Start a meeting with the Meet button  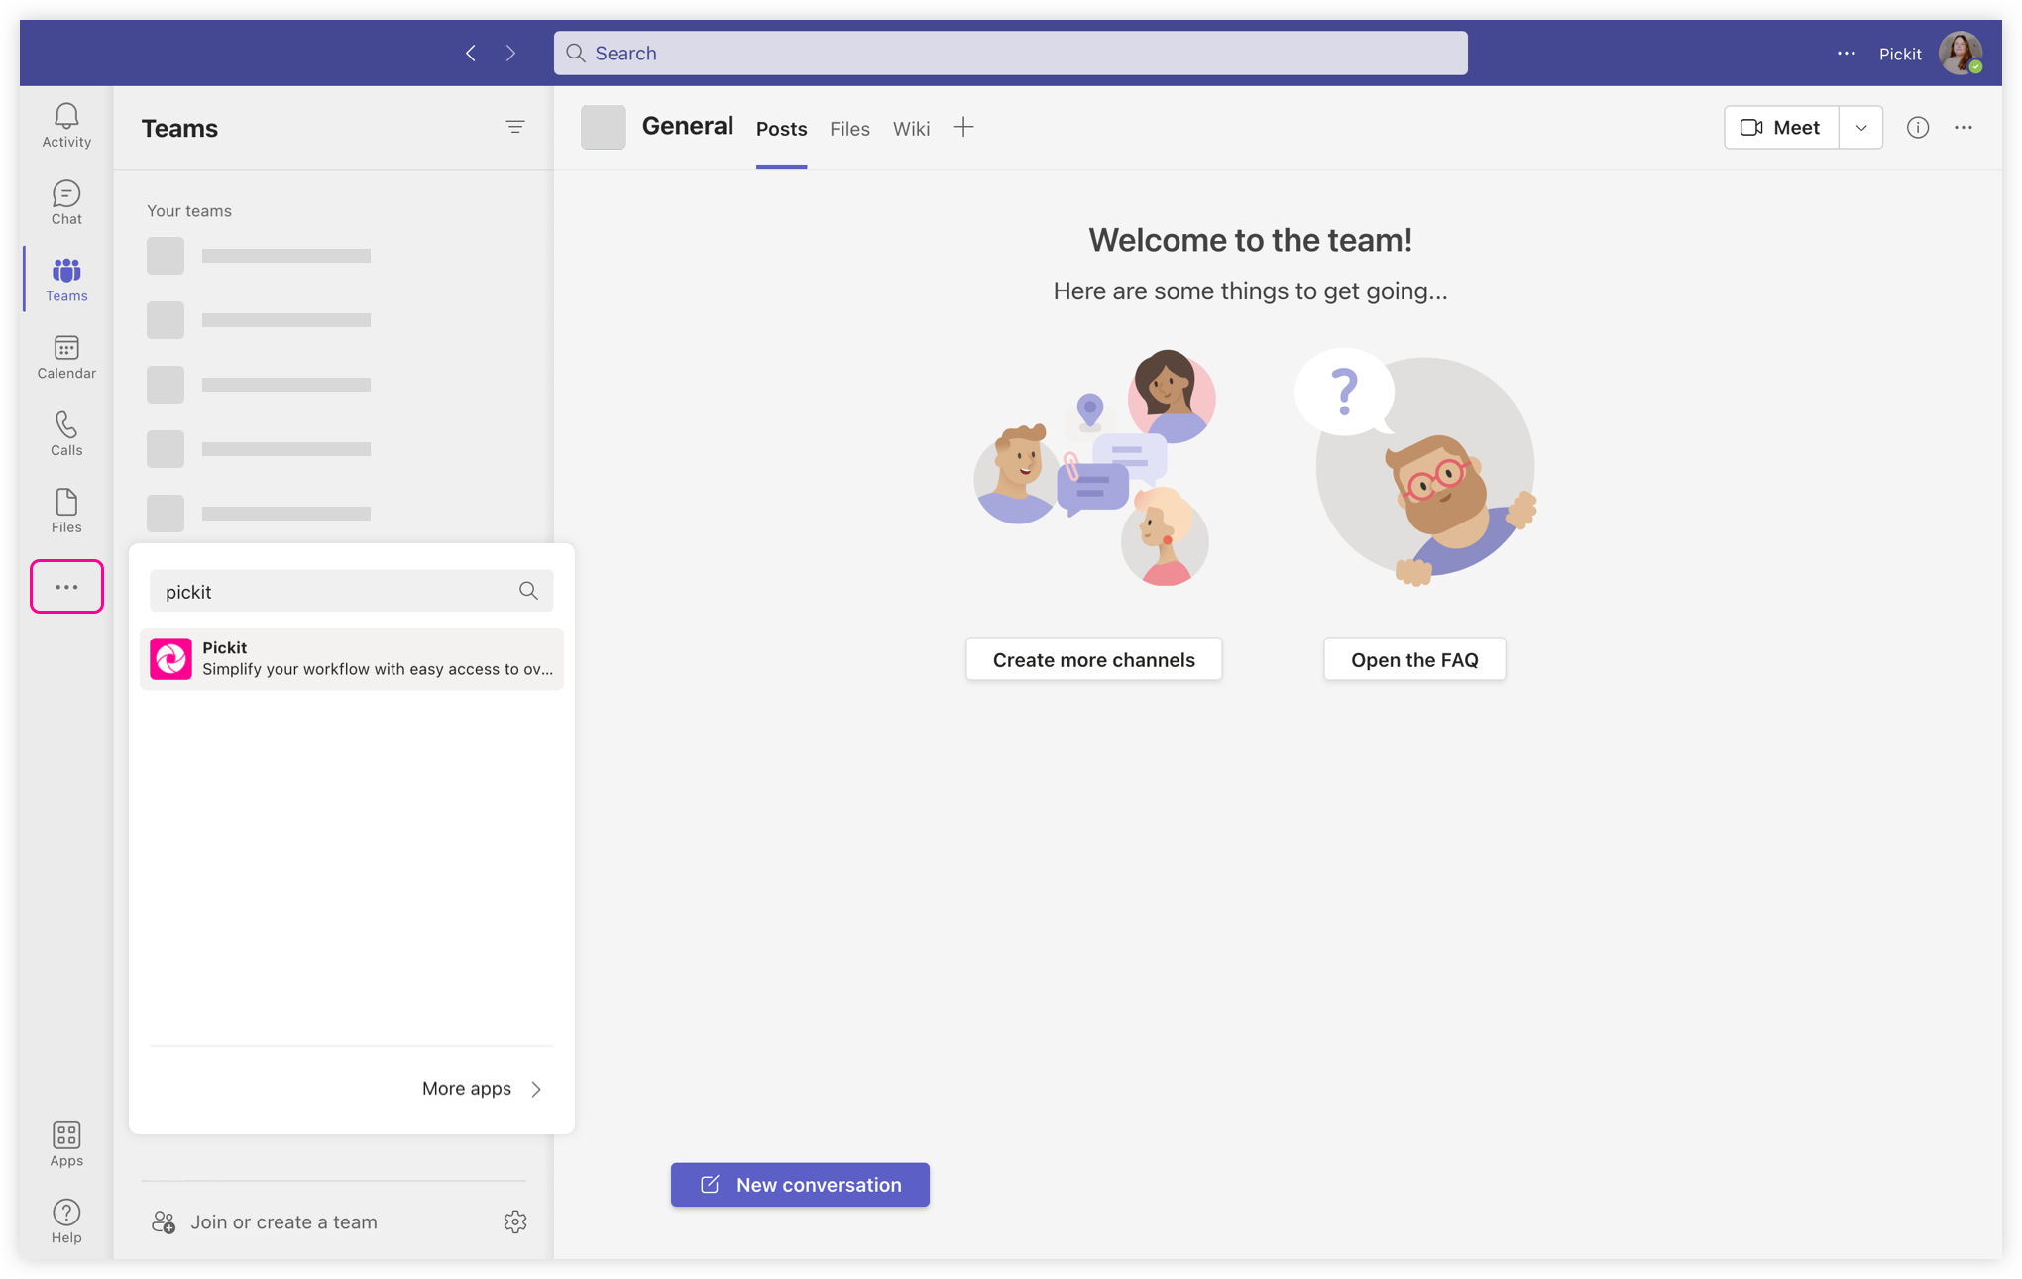click(x=1781, y=127)
